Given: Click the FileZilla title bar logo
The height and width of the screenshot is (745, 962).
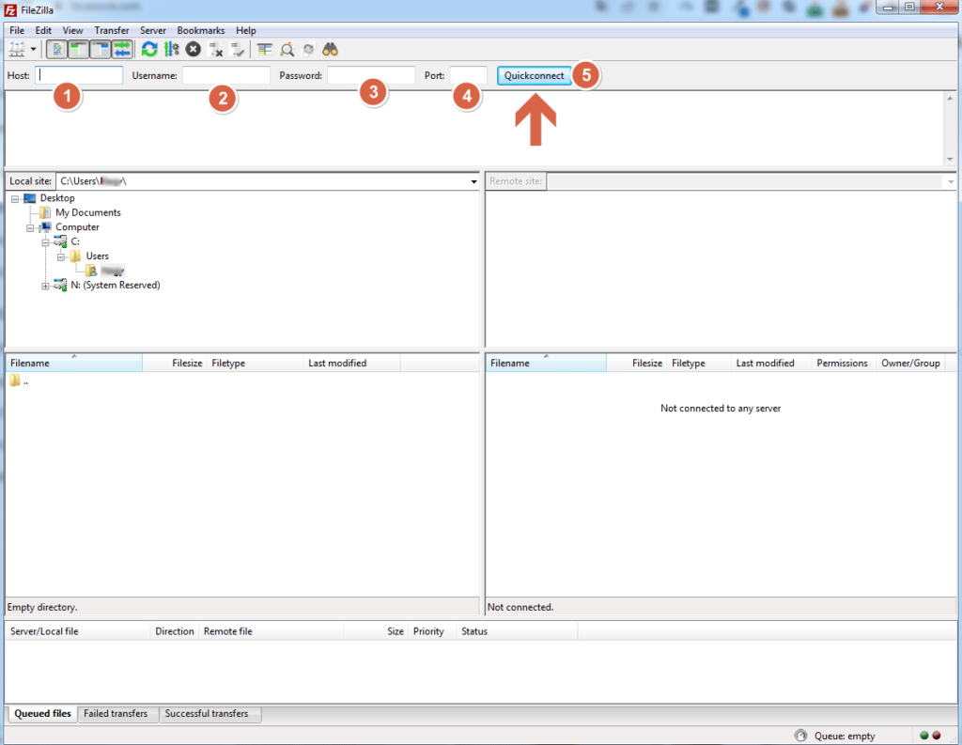Looking at the screenshot, I should 10,9.
